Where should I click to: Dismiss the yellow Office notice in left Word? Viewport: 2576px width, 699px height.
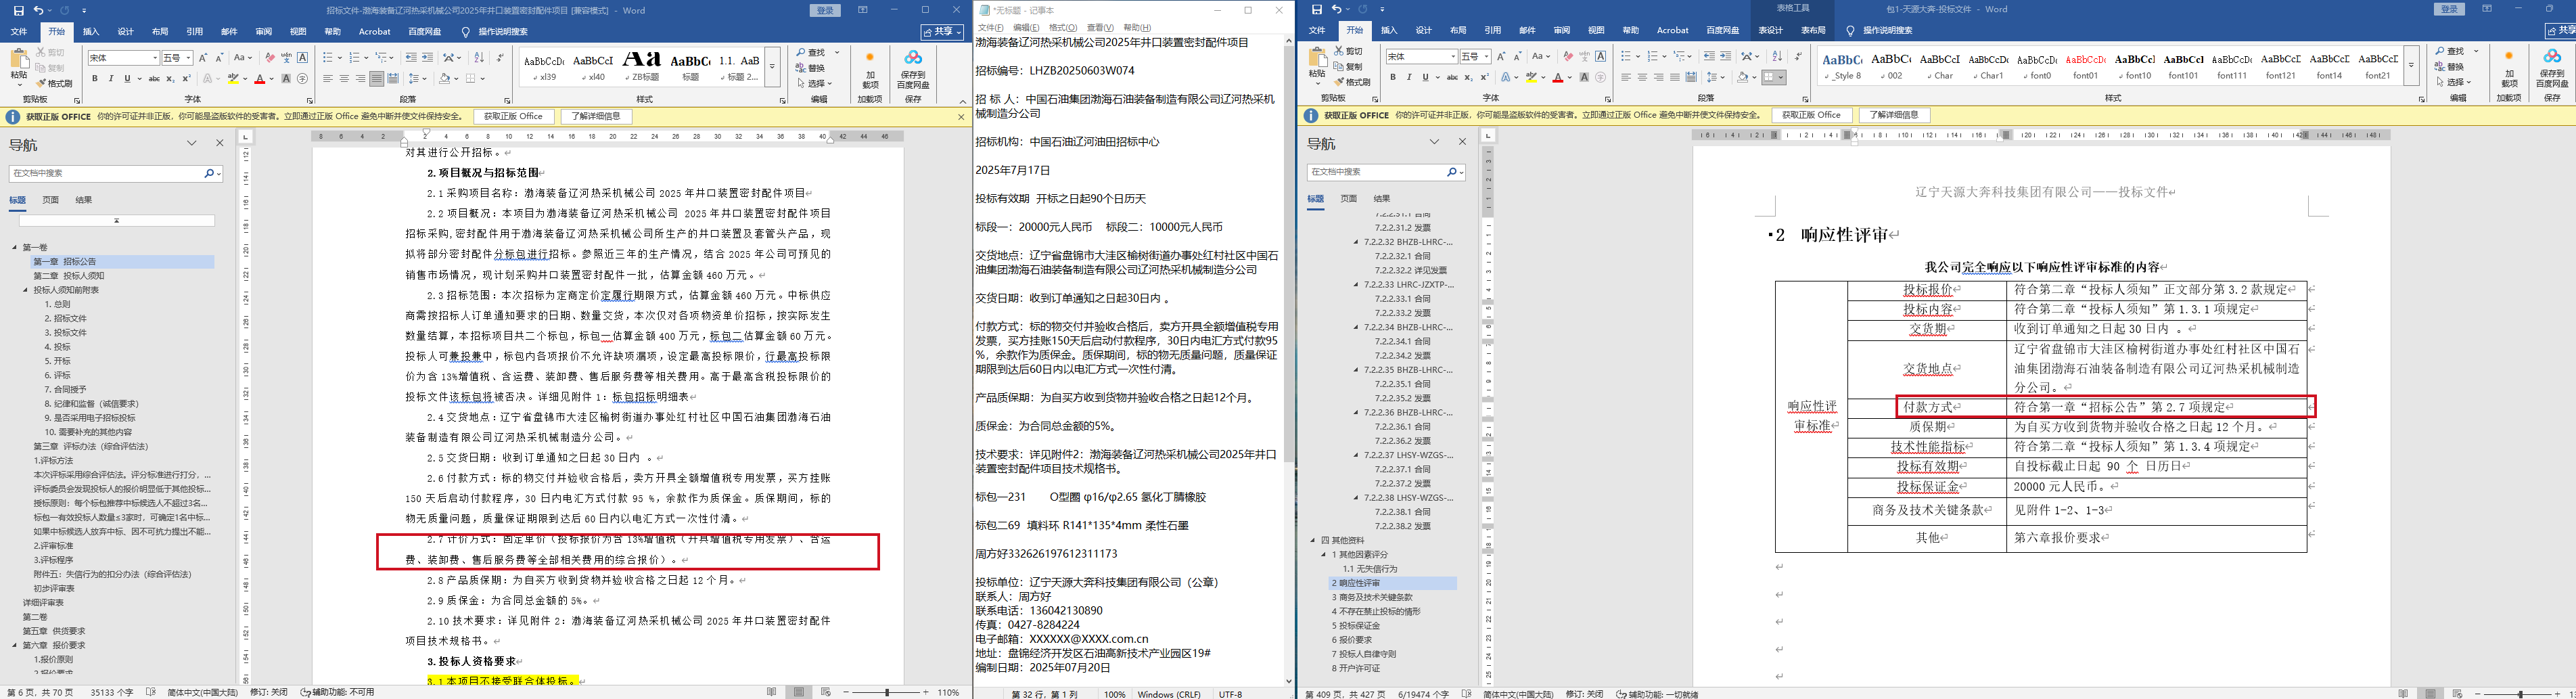(962, 116)
